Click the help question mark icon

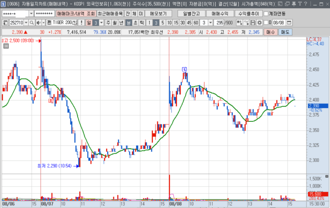tap(305, 4)
